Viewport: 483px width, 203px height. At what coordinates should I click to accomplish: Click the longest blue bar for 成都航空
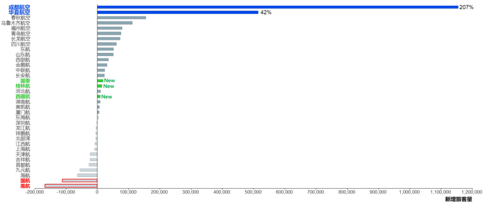pyautogui.click(x=278, y=7)
